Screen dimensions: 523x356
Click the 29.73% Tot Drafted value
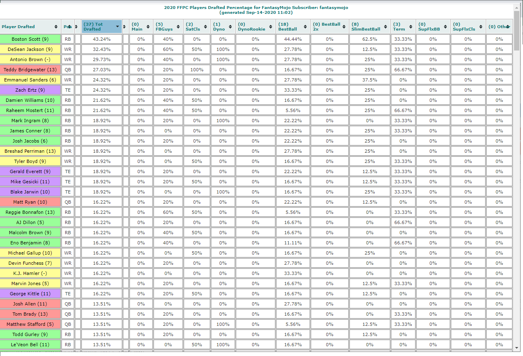[x=102, y=59]
